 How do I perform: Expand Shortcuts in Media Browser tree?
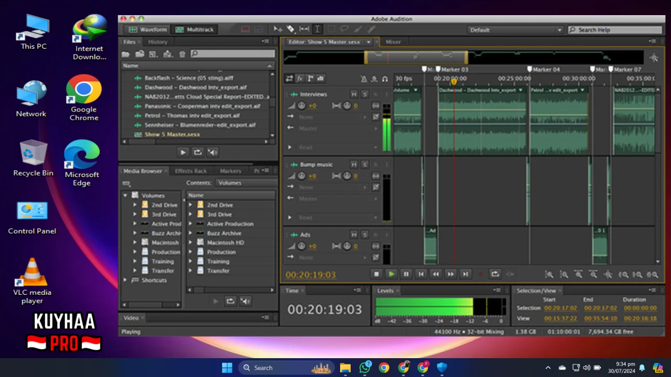(125, 280)
